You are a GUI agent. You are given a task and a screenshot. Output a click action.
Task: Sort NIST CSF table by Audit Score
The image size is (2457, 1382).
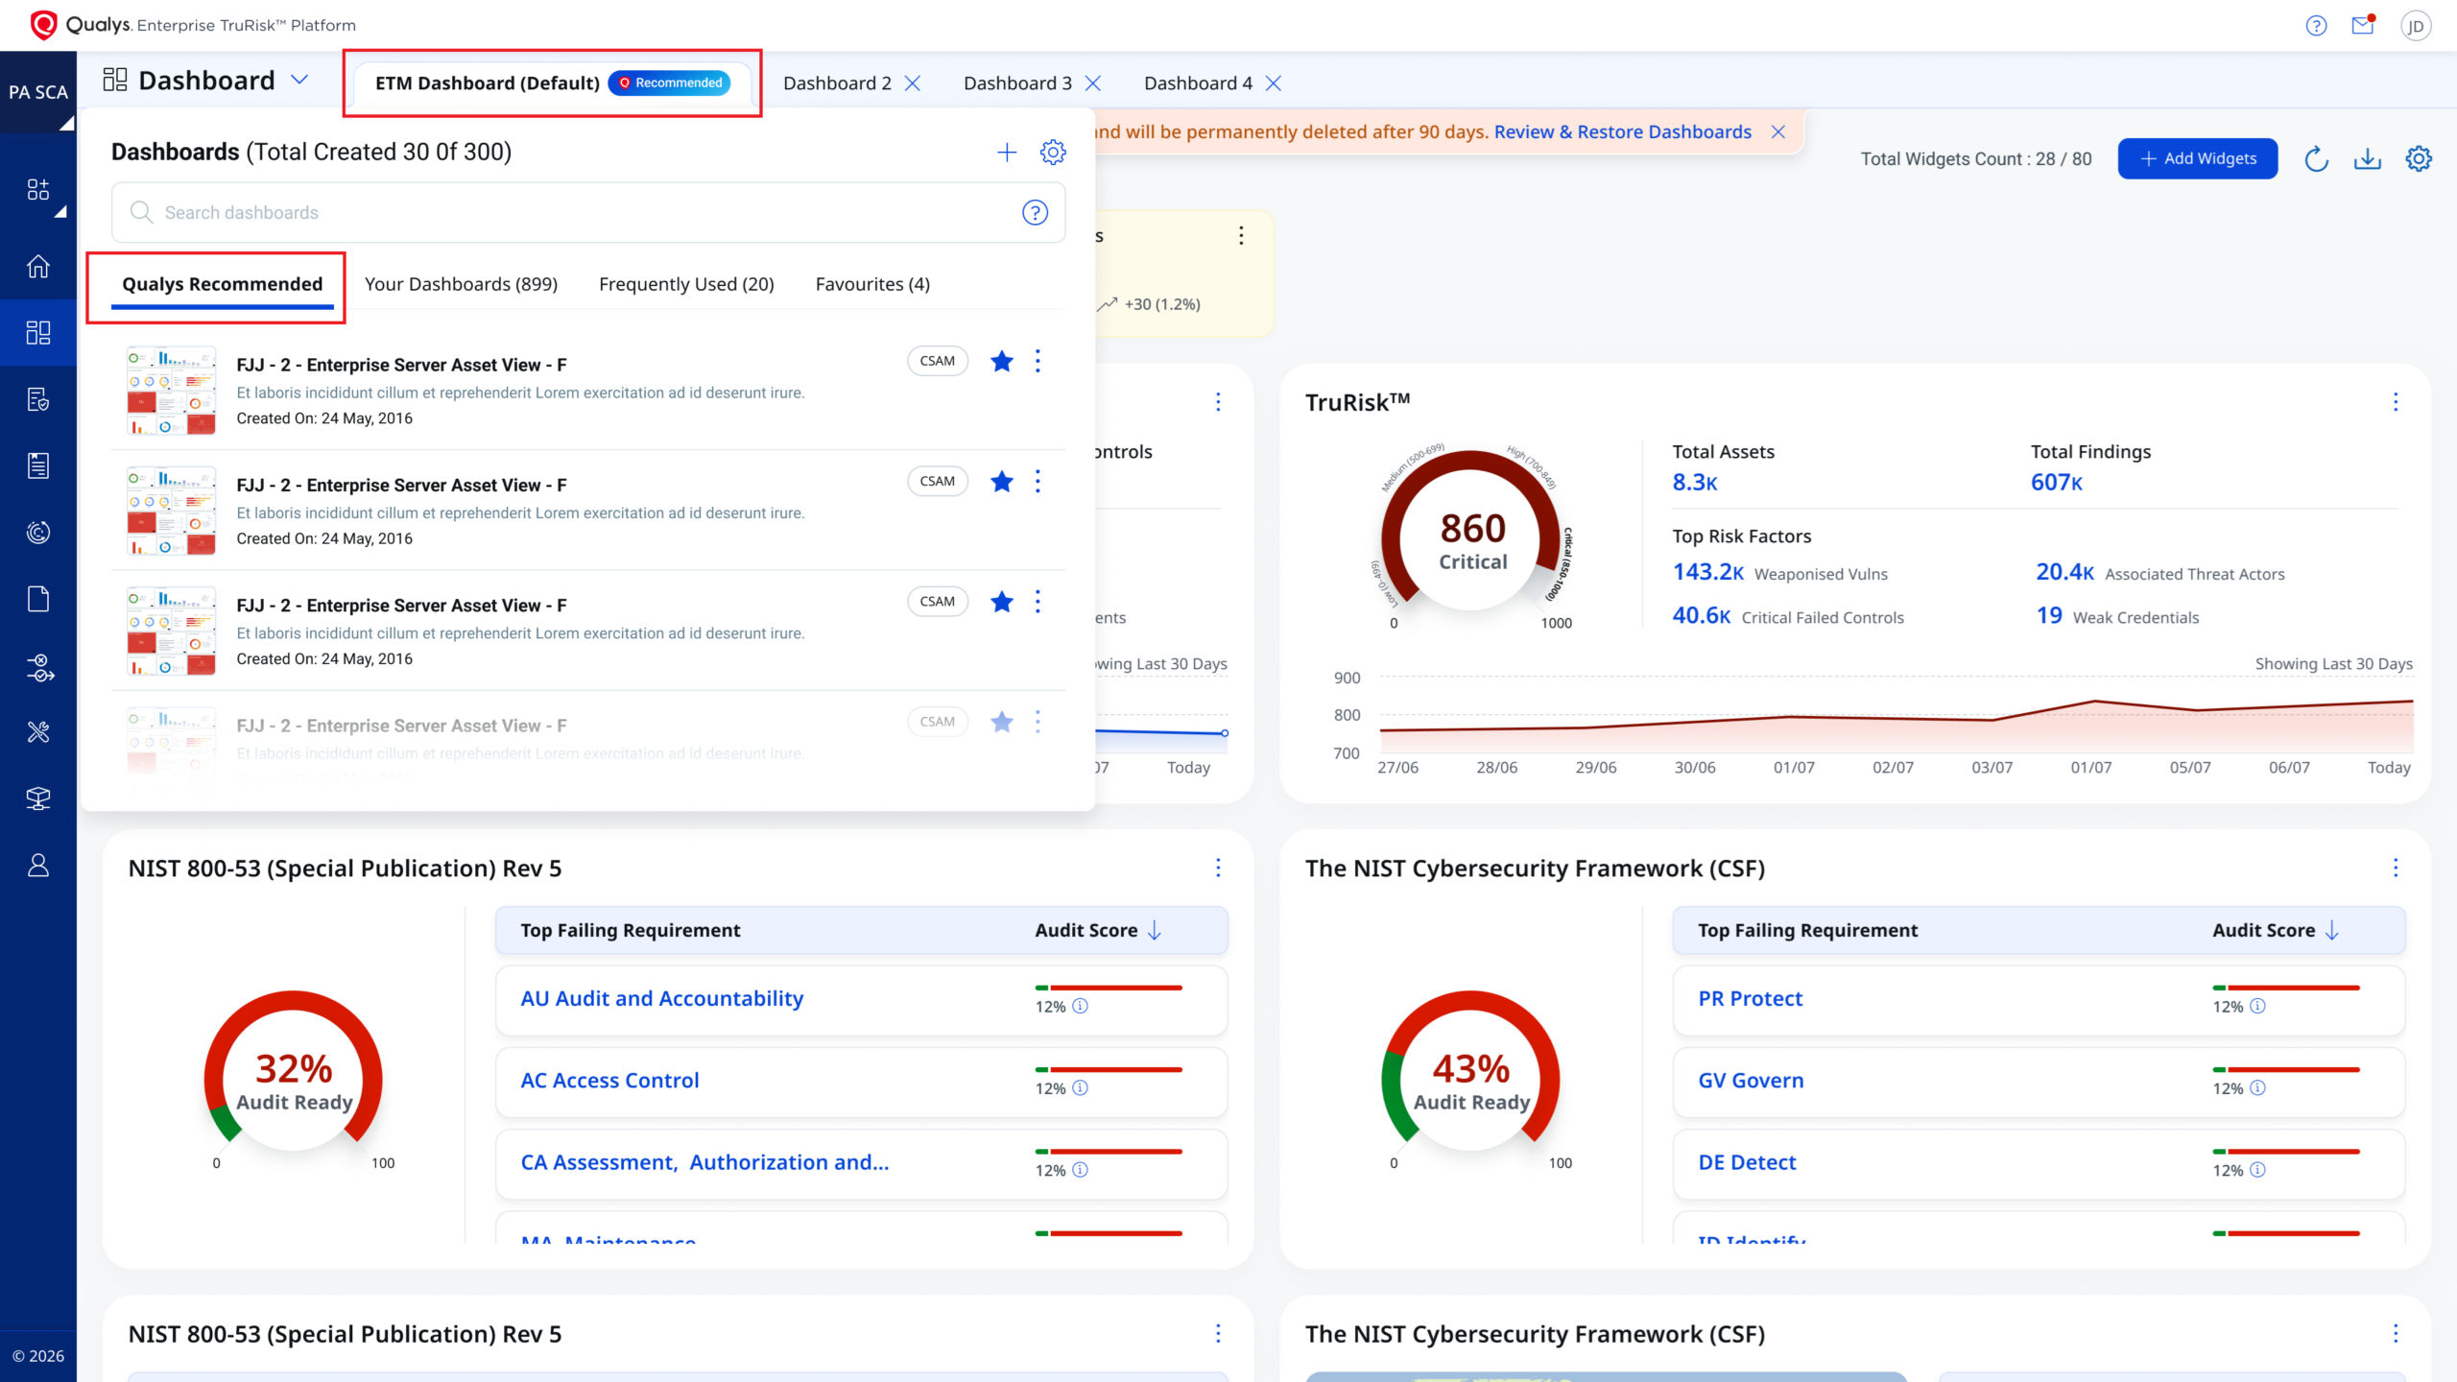(x=2276, y=930)
